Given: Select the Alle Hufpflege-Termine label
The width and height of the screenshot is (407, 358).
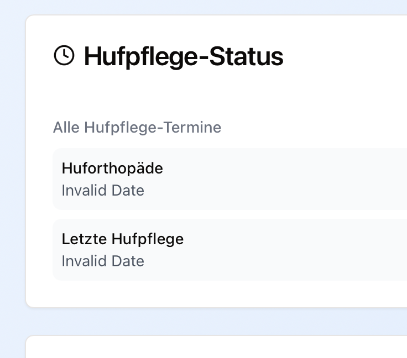Looking at the screenshot, I should point(137,128).
